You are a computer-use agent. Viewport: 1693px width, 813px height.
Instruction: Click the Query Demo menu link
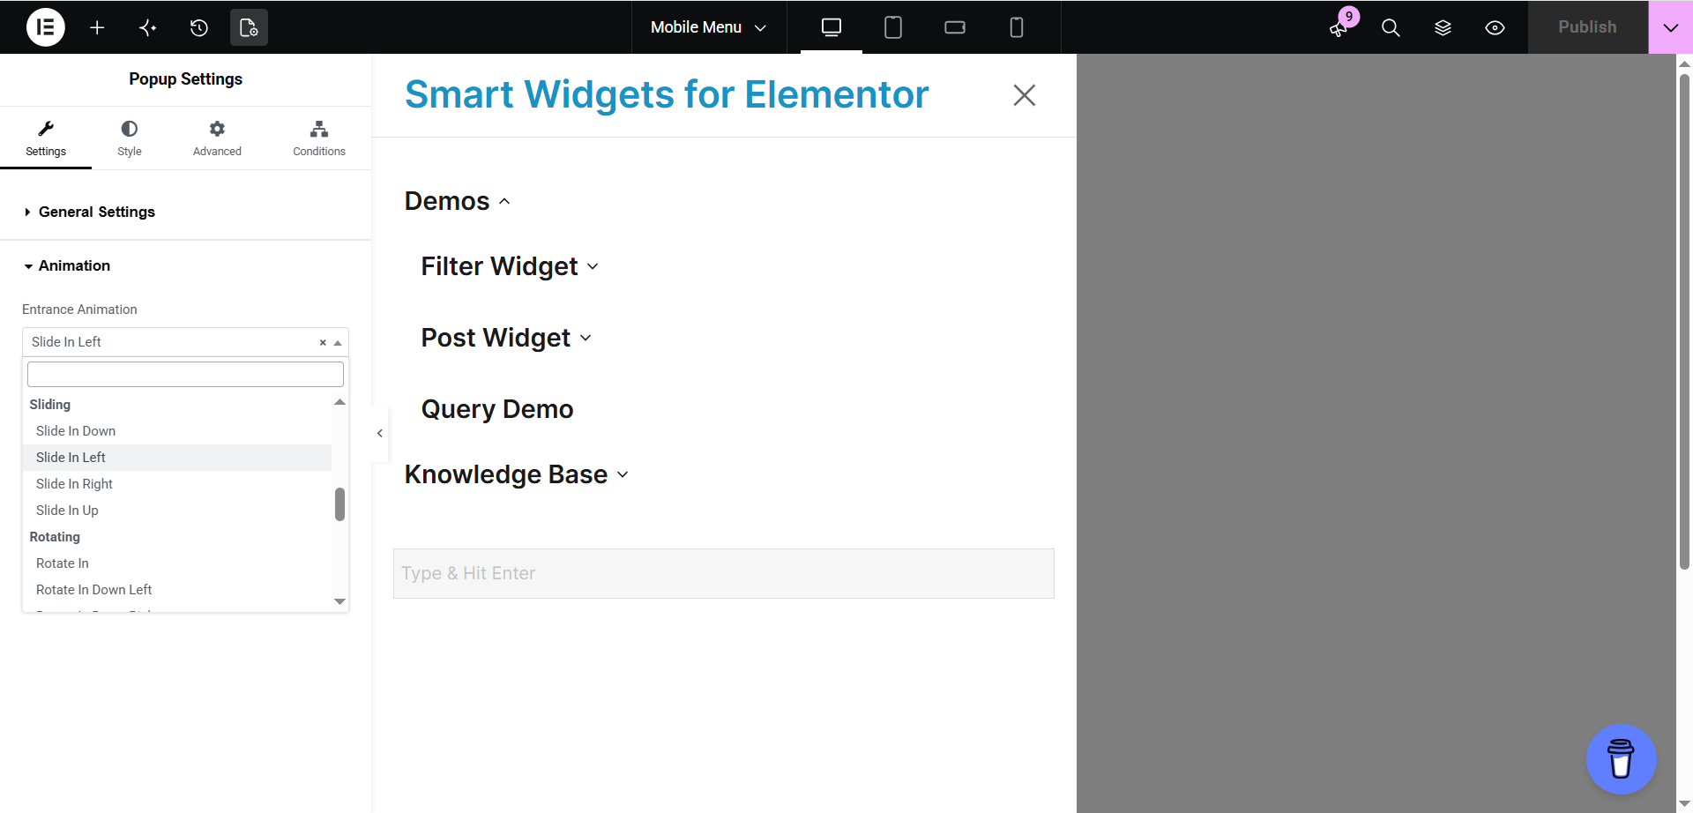(x=497, y=409)
